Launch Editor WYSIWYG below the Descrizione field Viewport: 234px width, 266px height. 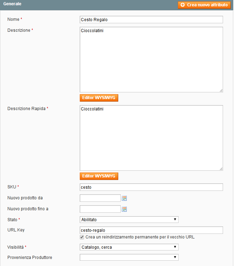point(99,98)
